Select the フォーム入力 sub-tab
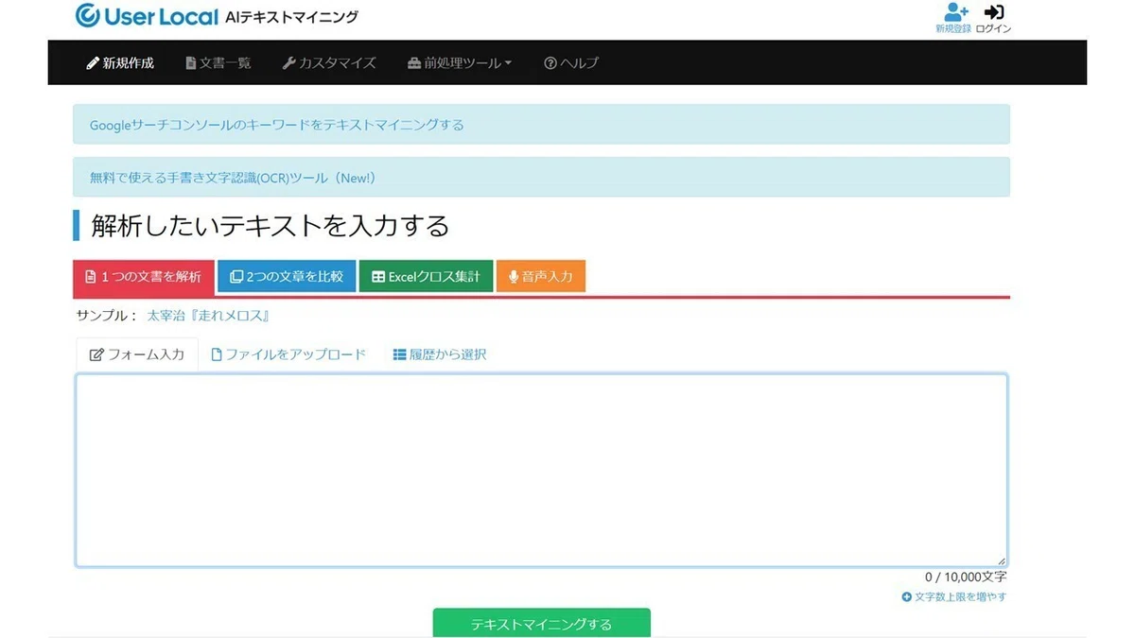 tap(137, 354)
